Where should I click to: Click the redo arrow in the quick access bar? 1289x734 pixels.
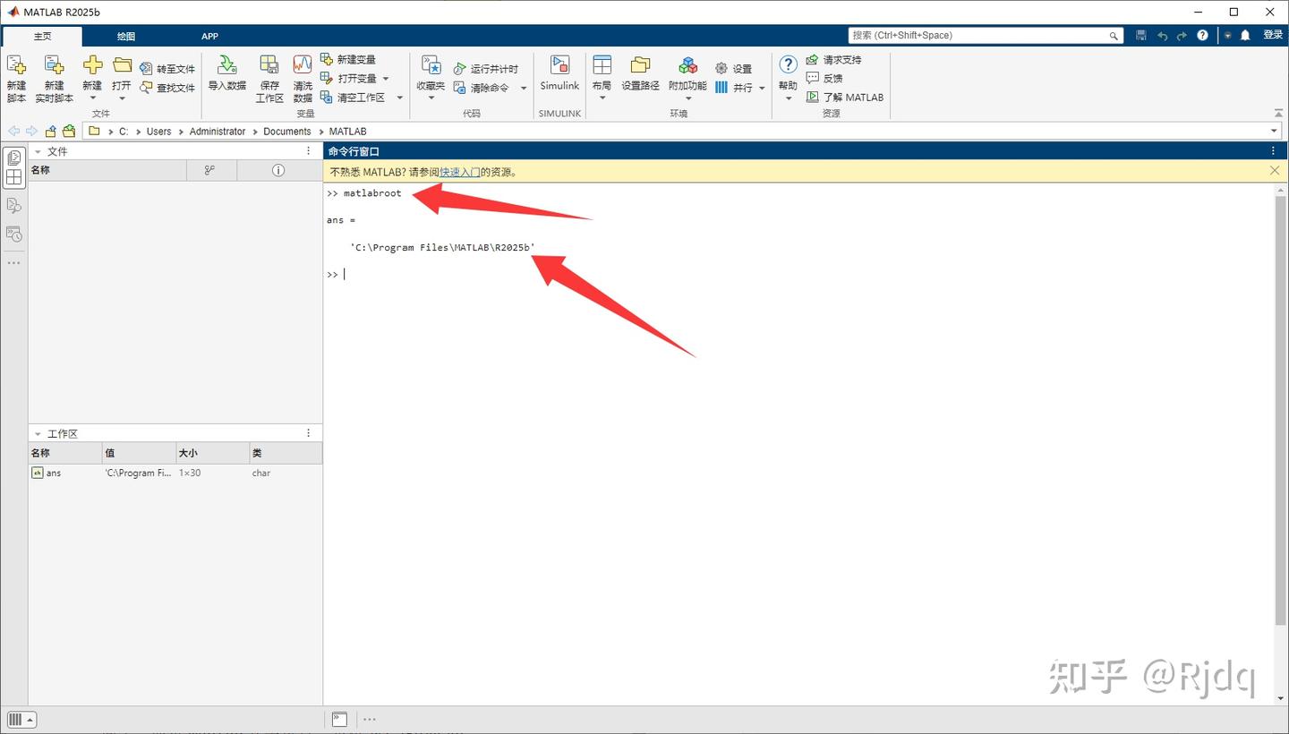1182,35
